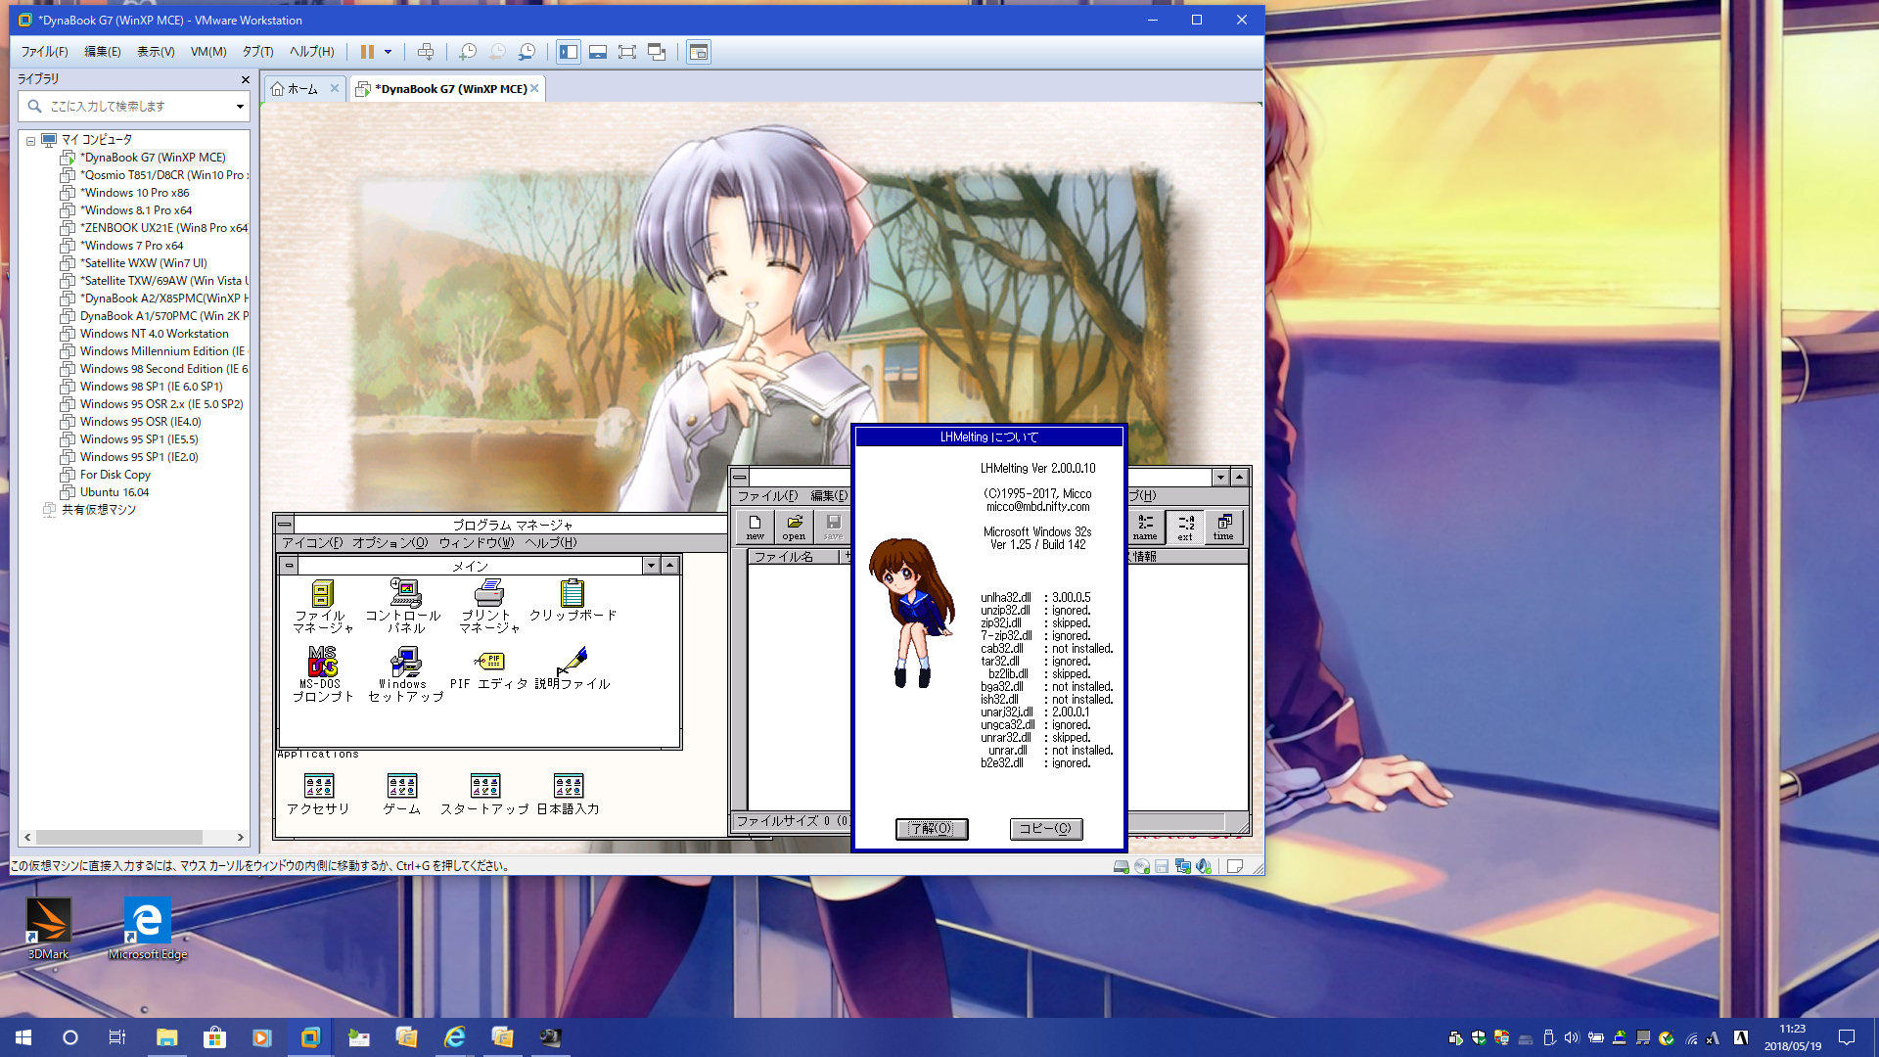The width and height of the screenshot is (1879, 1057).
Task: Open the VM(M) menu
Action: pos(208,52)
